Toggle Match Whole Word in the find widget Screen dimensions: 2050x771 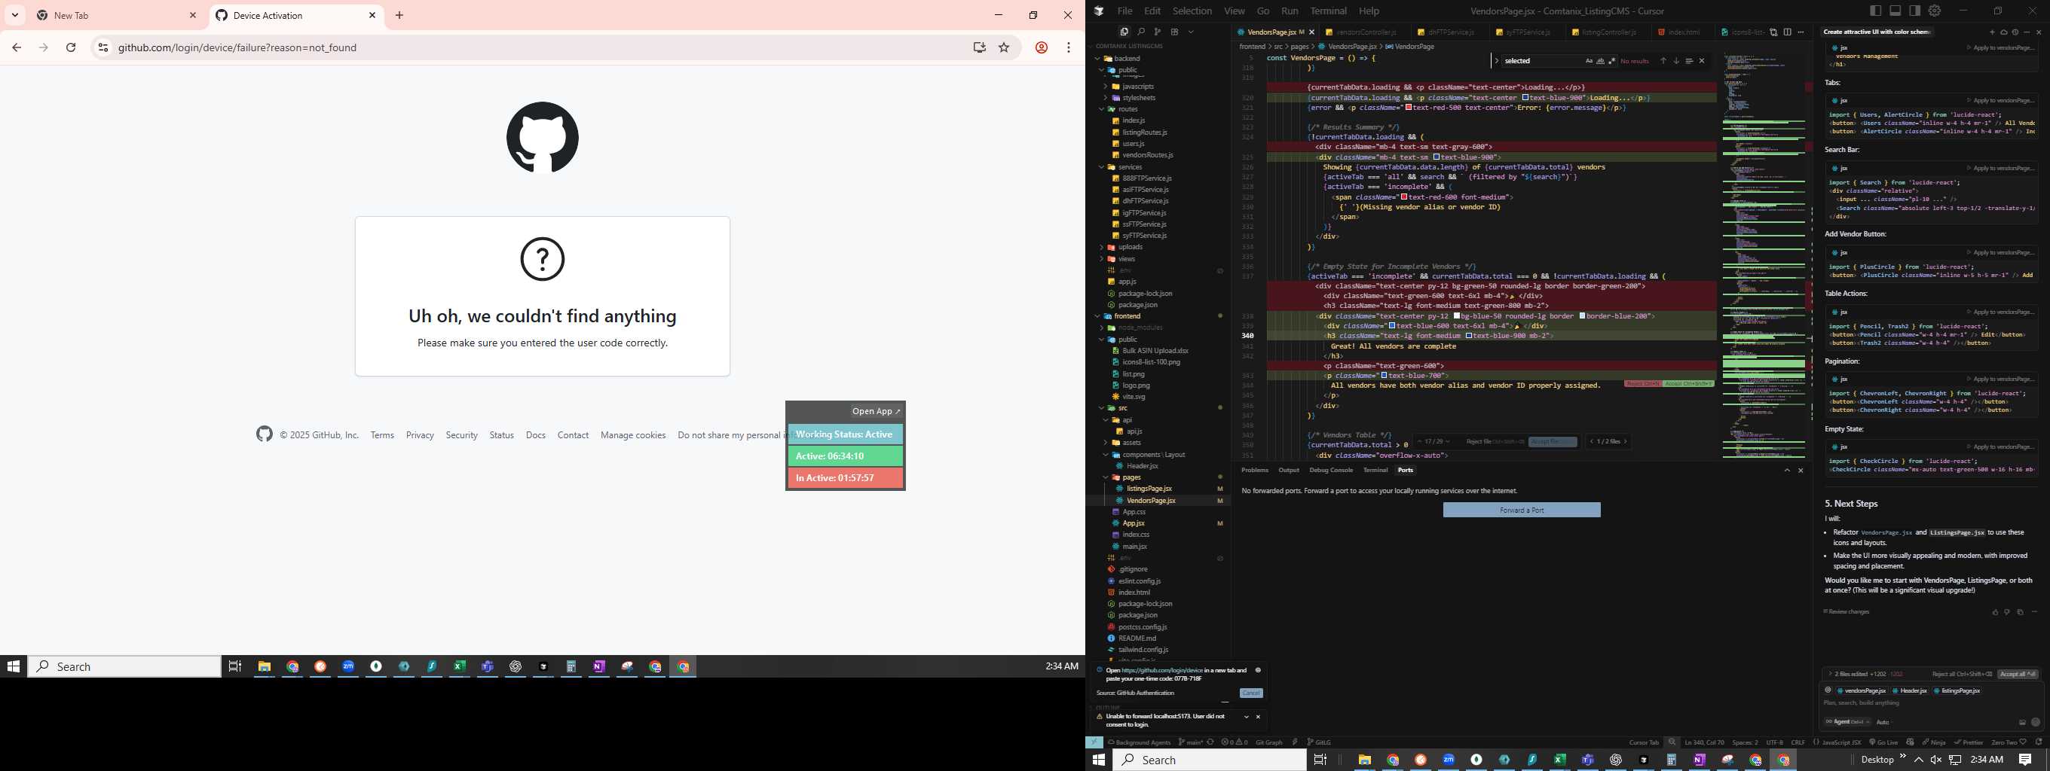pos(1600,61)
